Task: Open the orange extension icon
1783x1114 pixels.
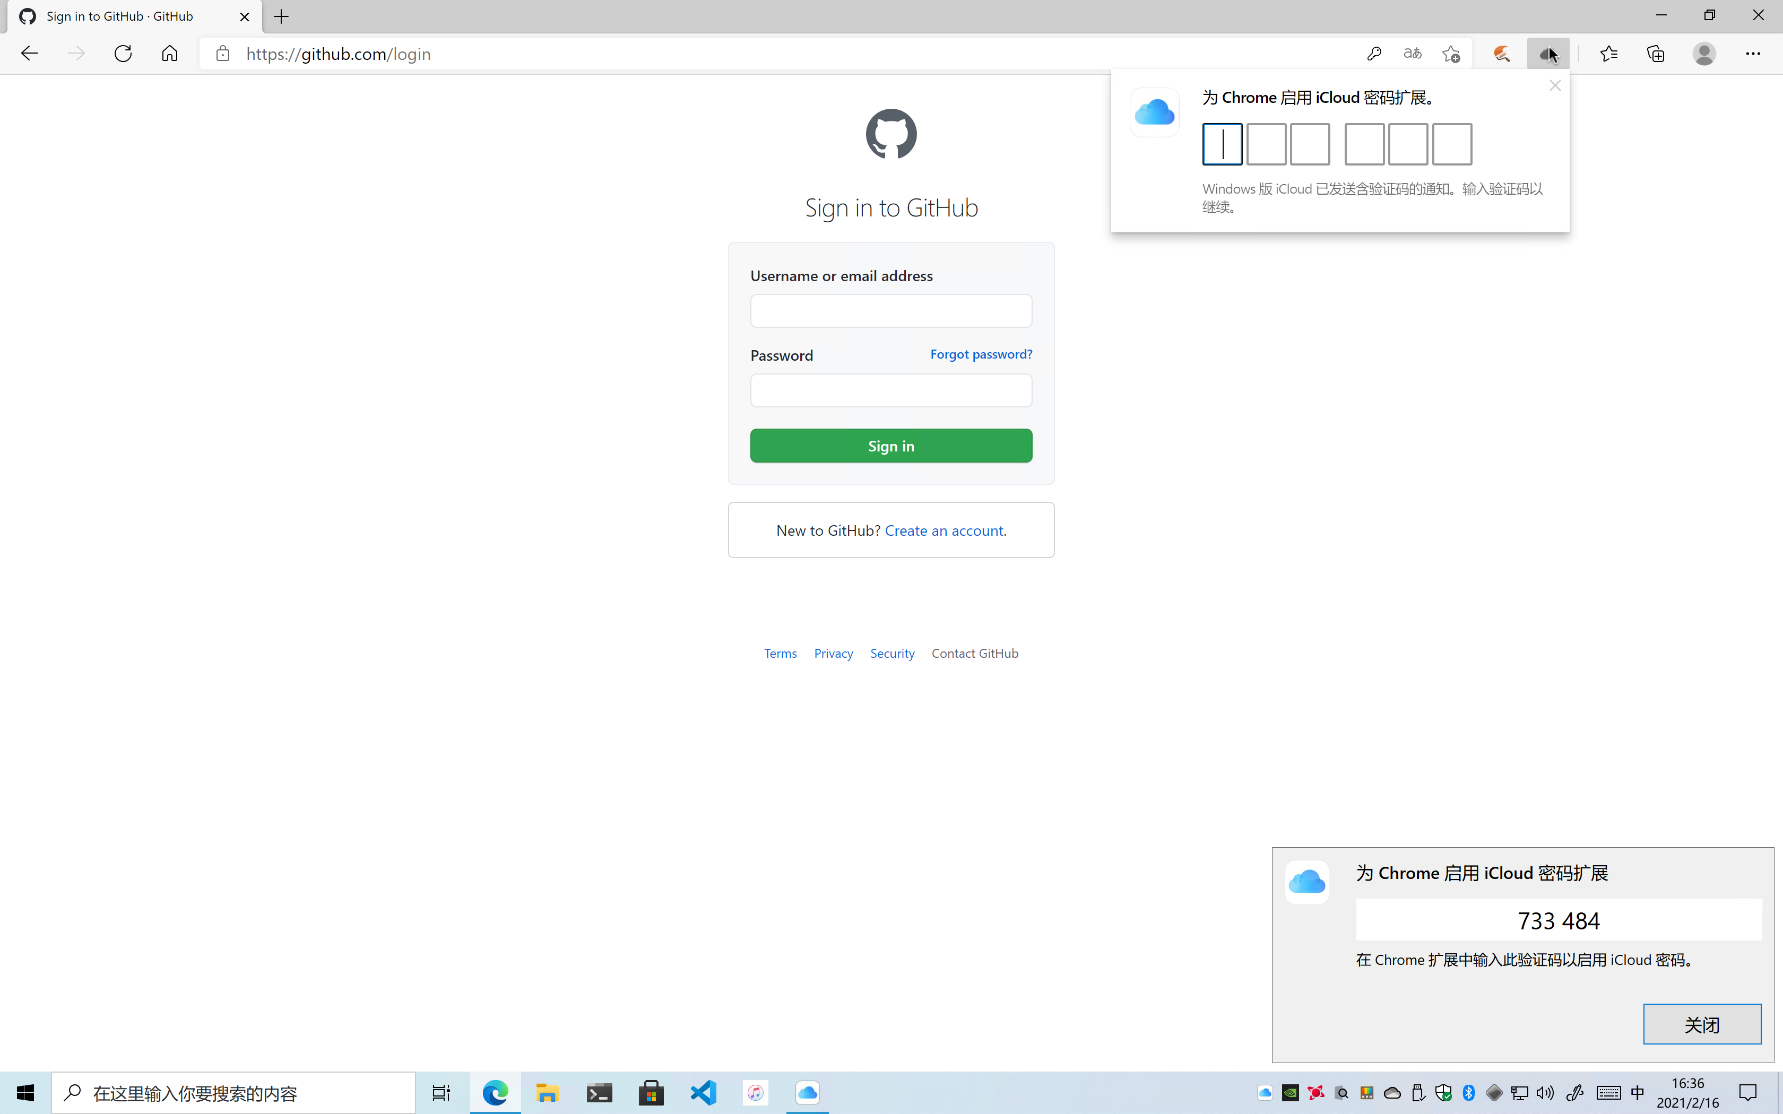Action: (x=1502, y=54)
